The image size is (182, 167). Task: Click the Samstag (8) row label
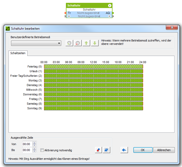[x=34, y=104]
